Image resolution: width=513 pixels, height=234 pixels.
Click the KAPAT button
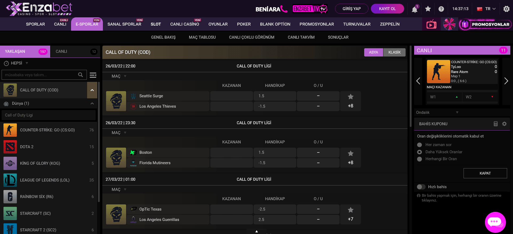485,173
